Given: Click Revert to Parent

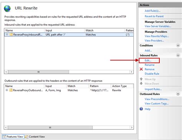Looking at the screenshot, I should point(154,16).
